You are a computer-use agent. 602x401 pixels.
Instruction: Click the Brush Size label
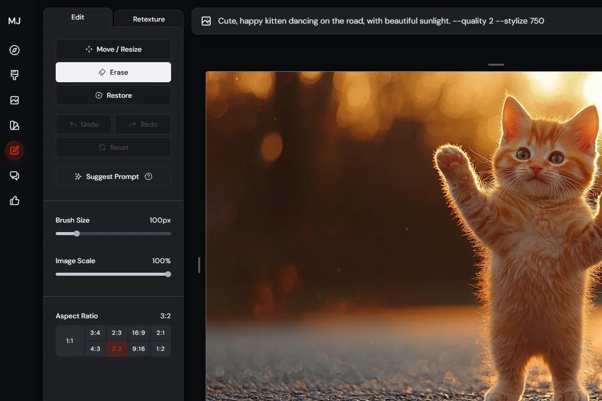click(73, 220)
